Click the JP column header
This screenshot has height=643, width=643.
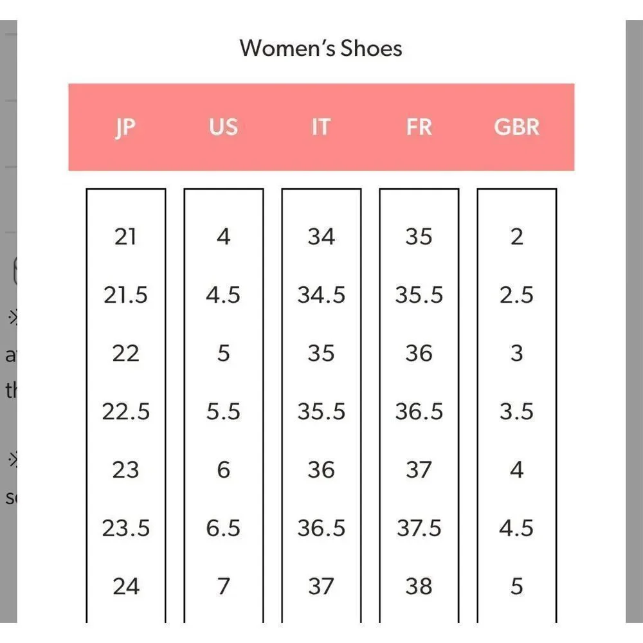pos(125,127)
